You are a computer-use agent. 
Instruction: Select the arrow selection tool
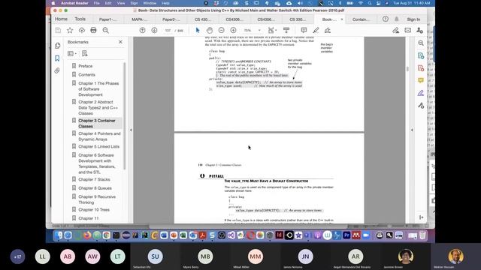click(198, 30)
